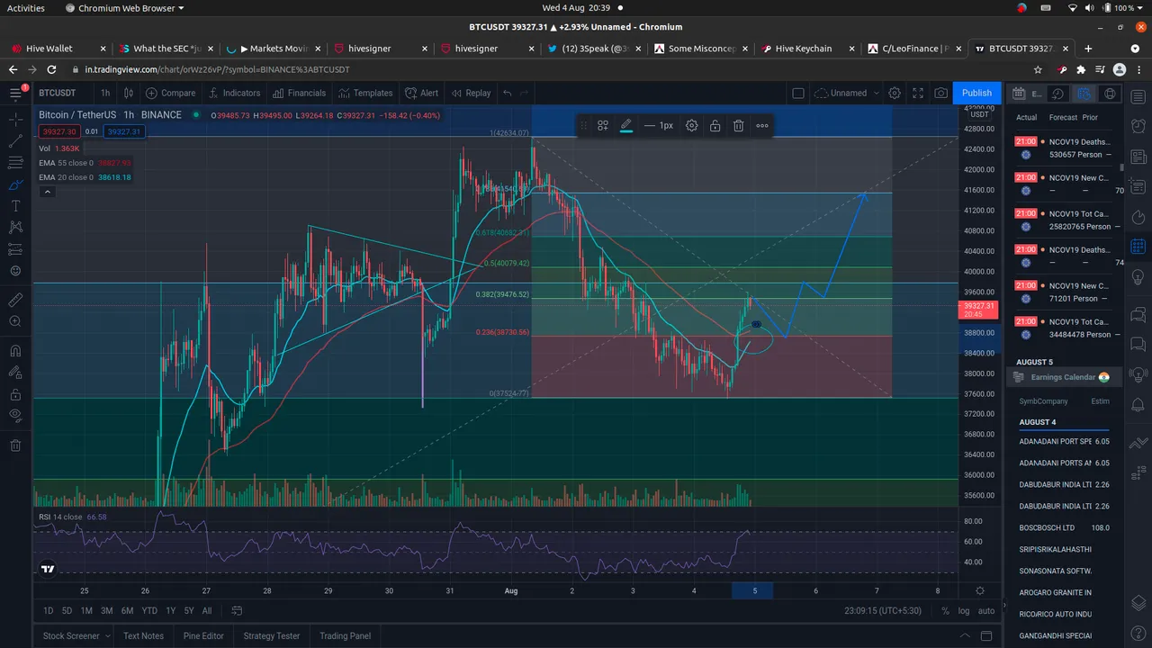Select the brush drawing tool

pos(15,184)
